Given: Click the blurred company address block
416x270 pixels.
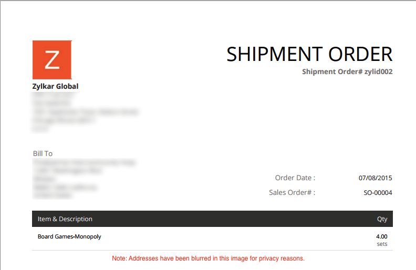Looking at the screenshot, I should [84, 111].
